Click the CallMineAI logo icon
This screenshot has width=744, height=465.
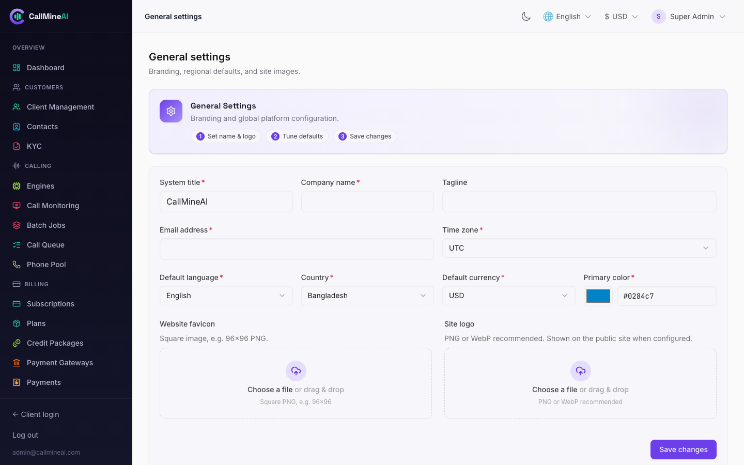[x=17, y=17]
